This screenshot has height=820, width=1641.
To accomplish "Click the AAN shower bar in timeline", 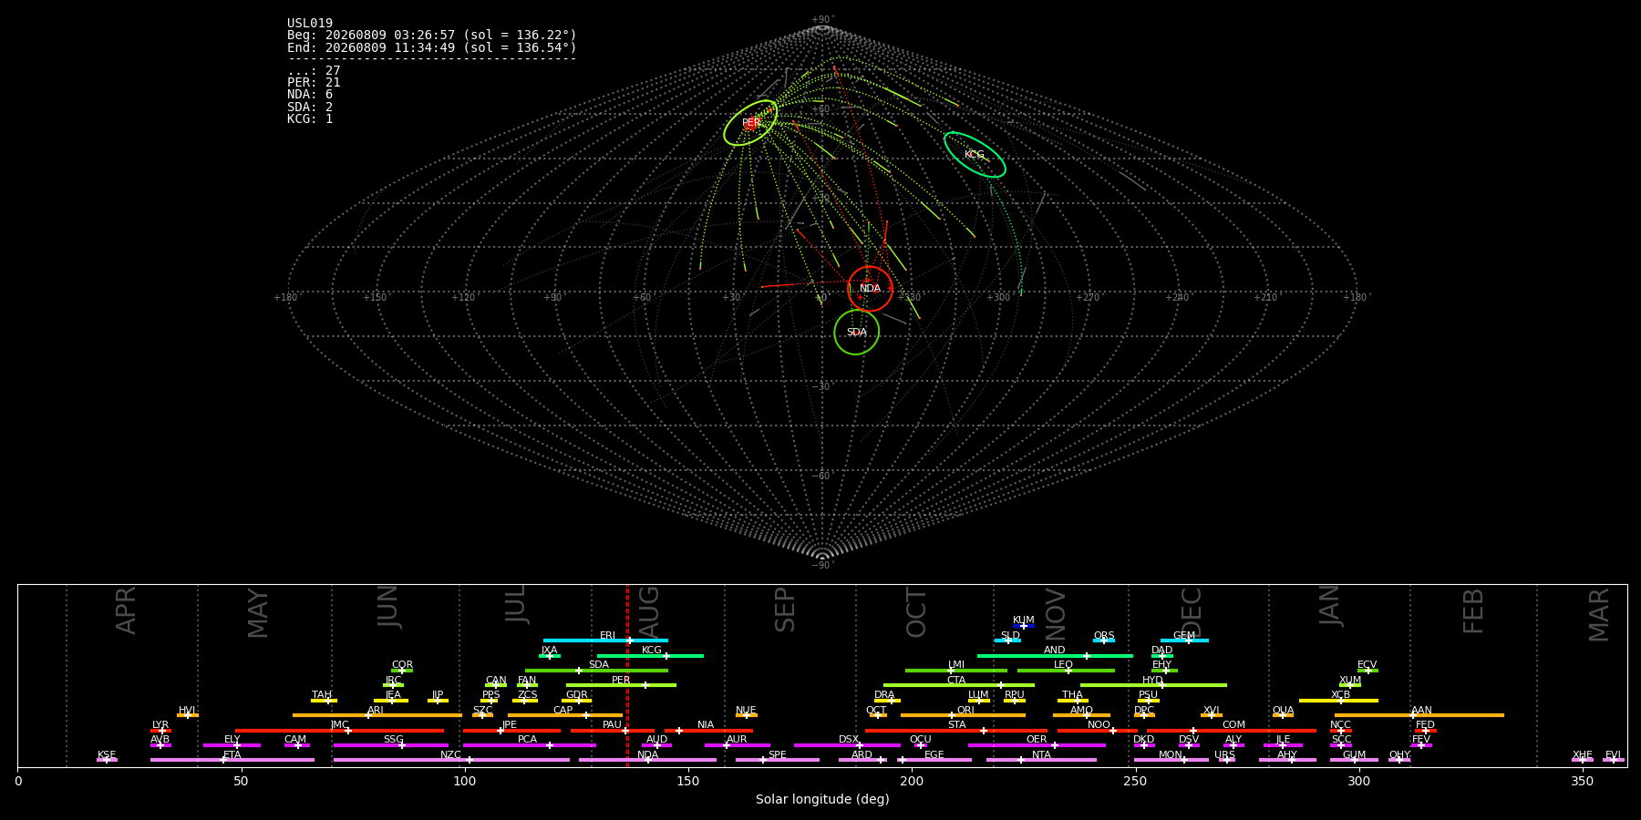I will 1419,715.
